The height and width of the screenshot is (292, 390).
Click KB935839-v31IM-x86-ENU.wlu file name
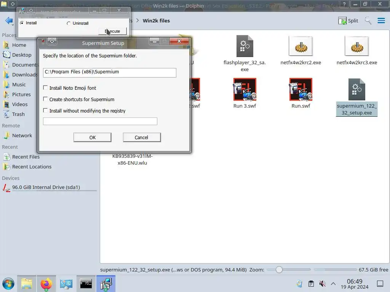coord(132,159)
